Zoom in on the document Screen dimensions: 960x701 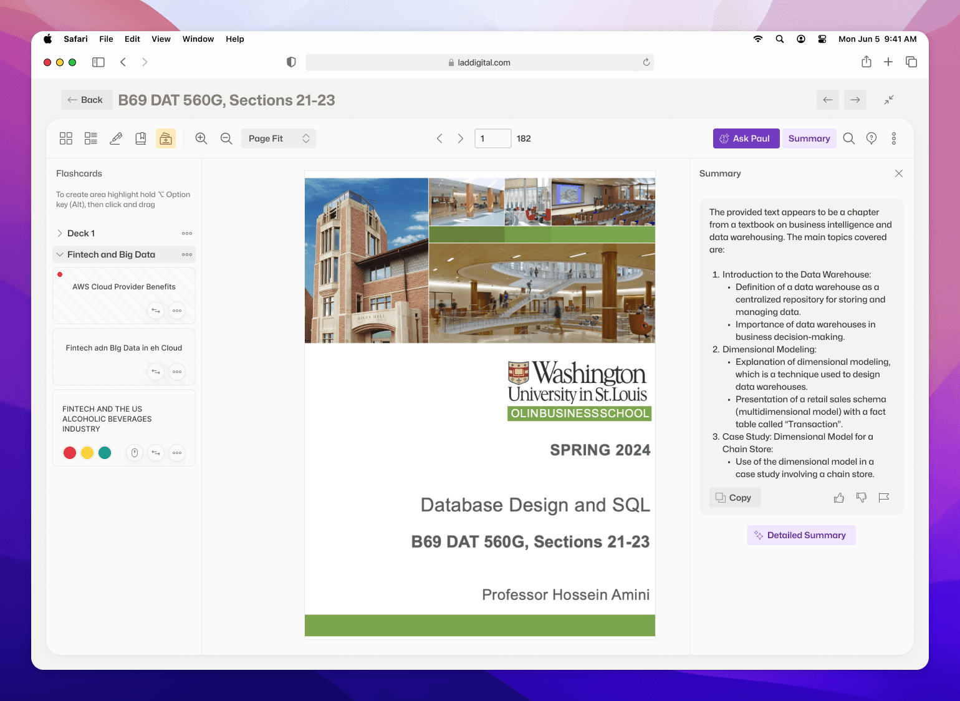(201, 138)
